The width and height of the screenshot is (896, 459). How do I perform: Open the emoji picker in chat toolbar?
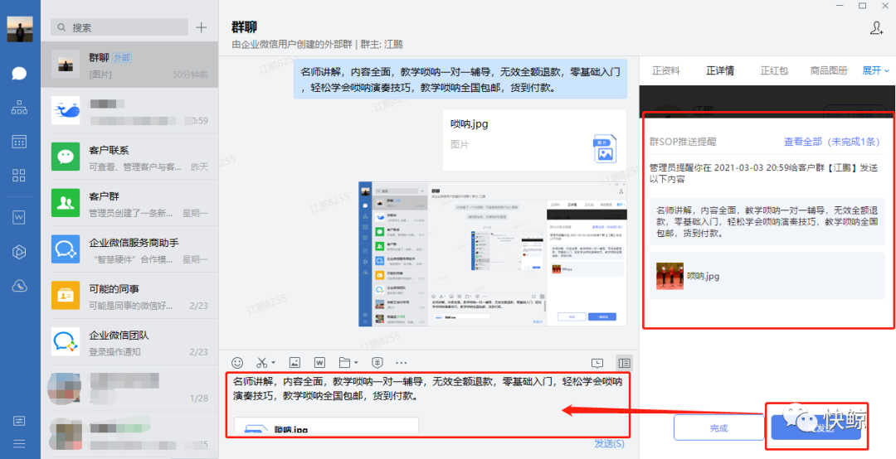coord(237,363)
